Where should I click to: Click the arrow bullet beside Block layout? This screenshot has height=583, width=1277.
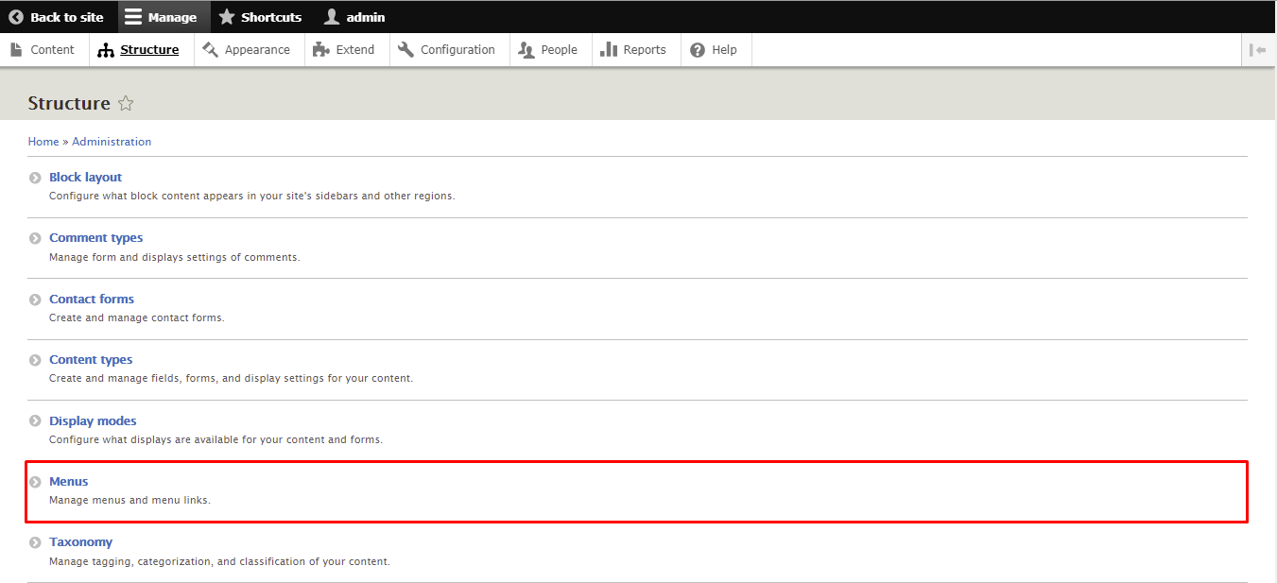(x=35, y=178)
